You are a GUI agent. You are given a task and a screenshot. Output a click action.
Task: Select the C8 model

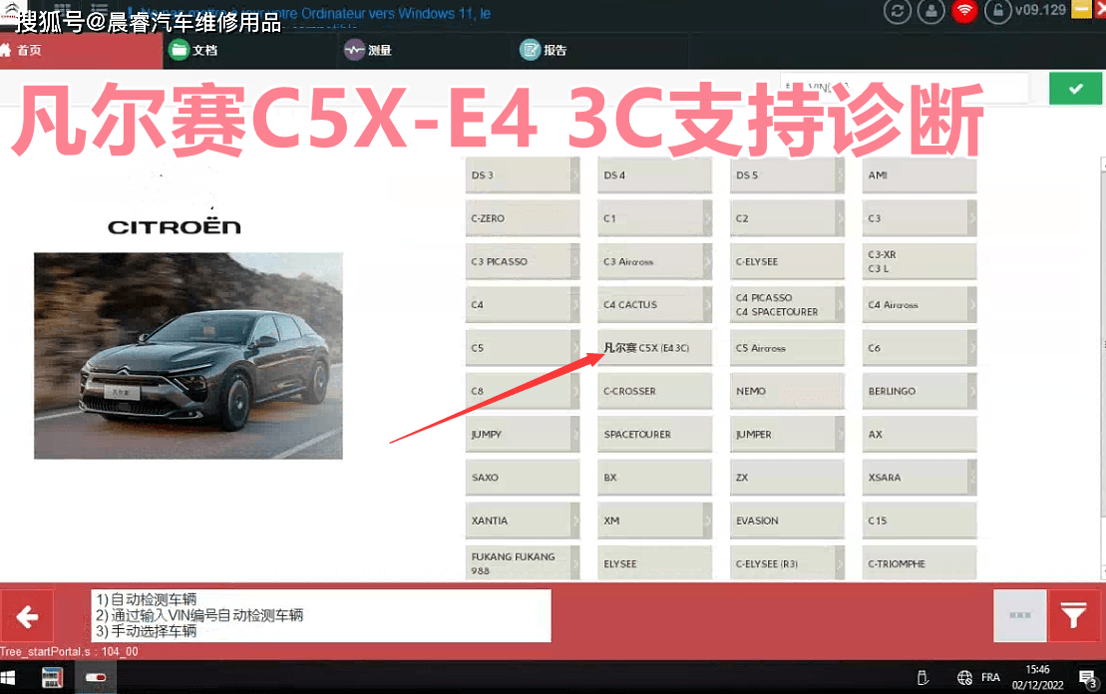[523, 391]
